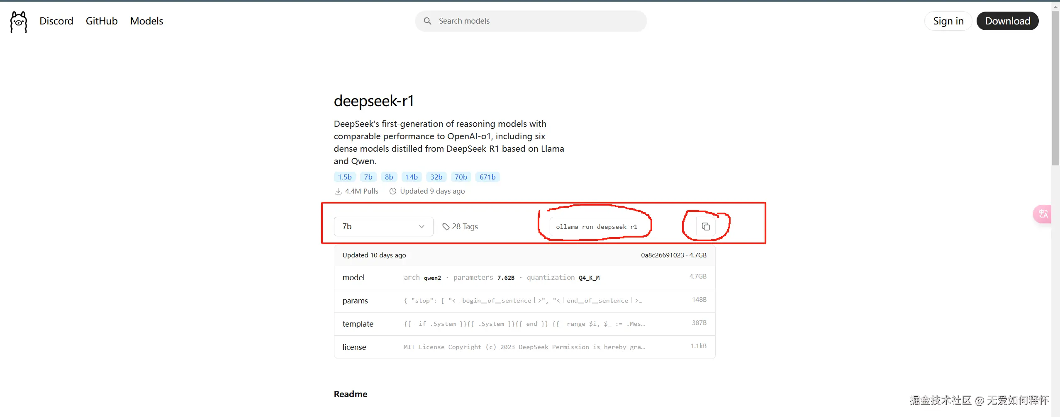The width and height of the screenshot is (1060, 417).
Task: Go to the Models page
Action: tap(146, 21)
